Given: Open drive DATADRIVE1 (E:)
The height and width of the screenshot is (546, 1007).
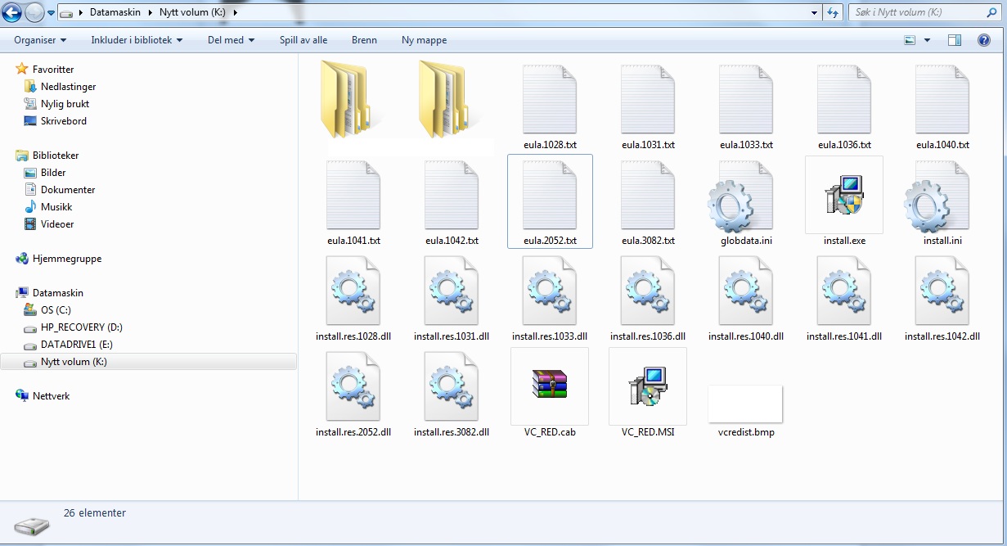Looking at the screenshot, I should 76,345.
